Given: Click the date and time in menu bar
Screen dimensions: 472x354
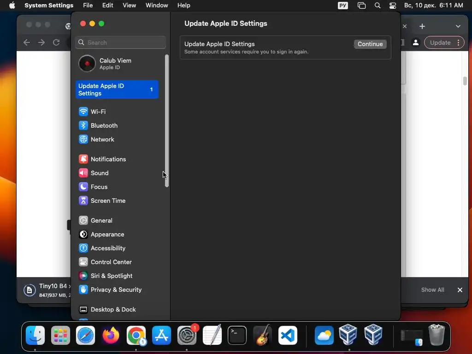Looking at the screenshot, I should pos(433,6).
